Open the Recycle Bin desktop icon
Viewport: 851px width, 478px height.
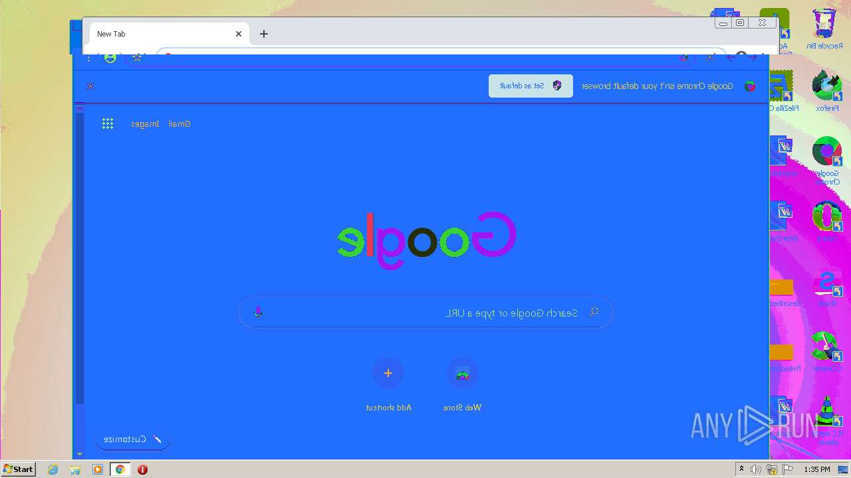tap(824, 29)
